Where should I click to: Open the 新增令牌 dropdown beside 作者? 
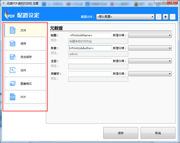coord(150,48)
